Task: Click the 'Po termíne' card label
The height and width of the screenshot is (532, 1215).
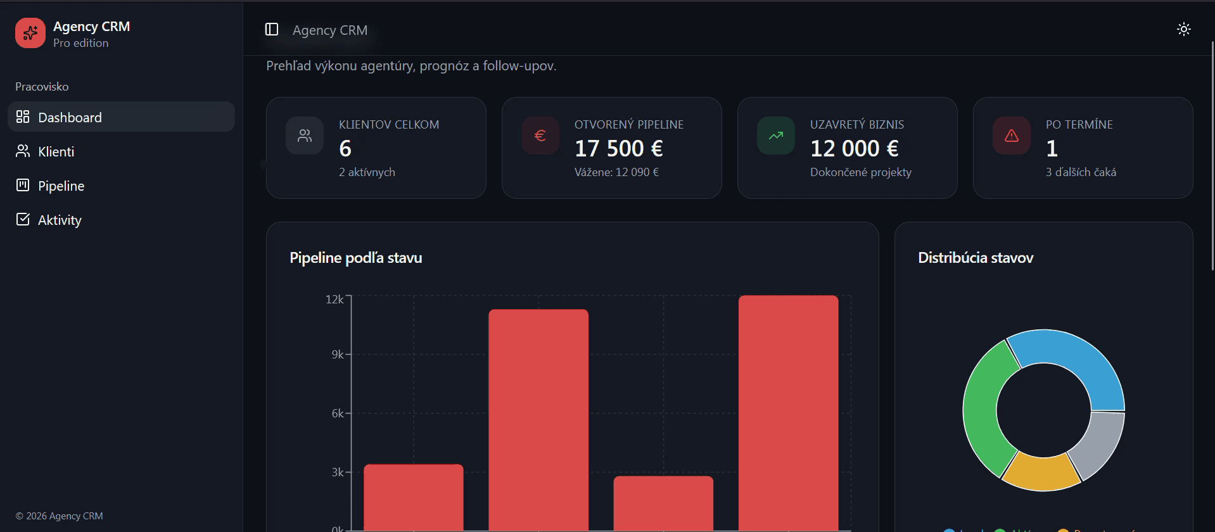Action: (x=1079, y=125)
